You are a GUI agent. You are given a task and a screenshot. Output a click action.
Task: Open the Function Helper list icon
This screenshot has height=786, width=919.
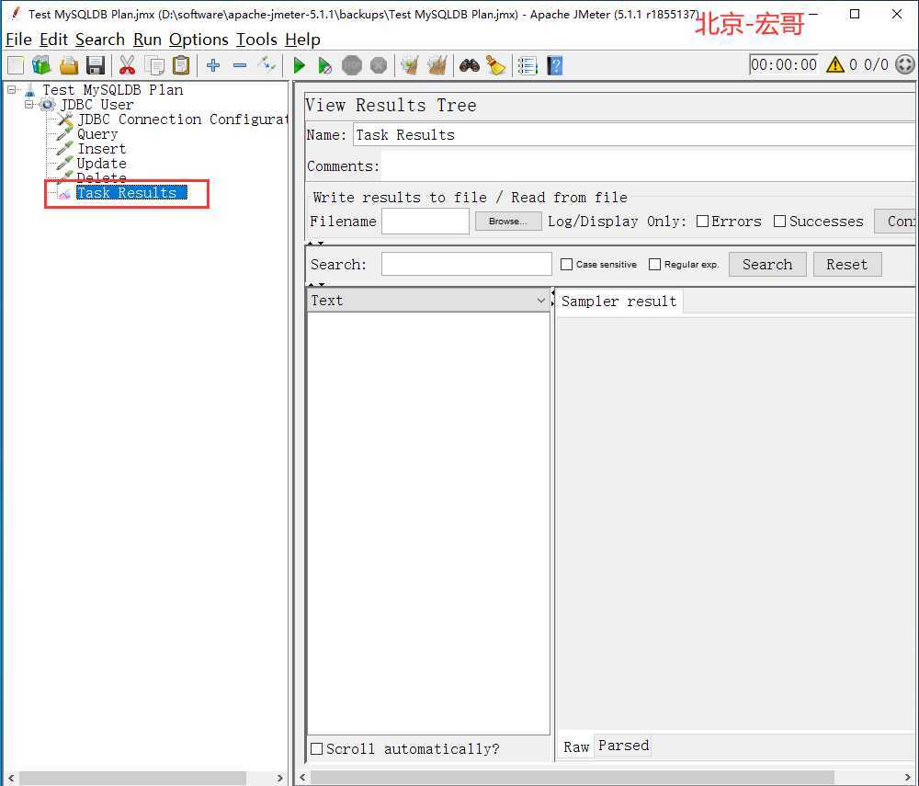click(528, 65)
